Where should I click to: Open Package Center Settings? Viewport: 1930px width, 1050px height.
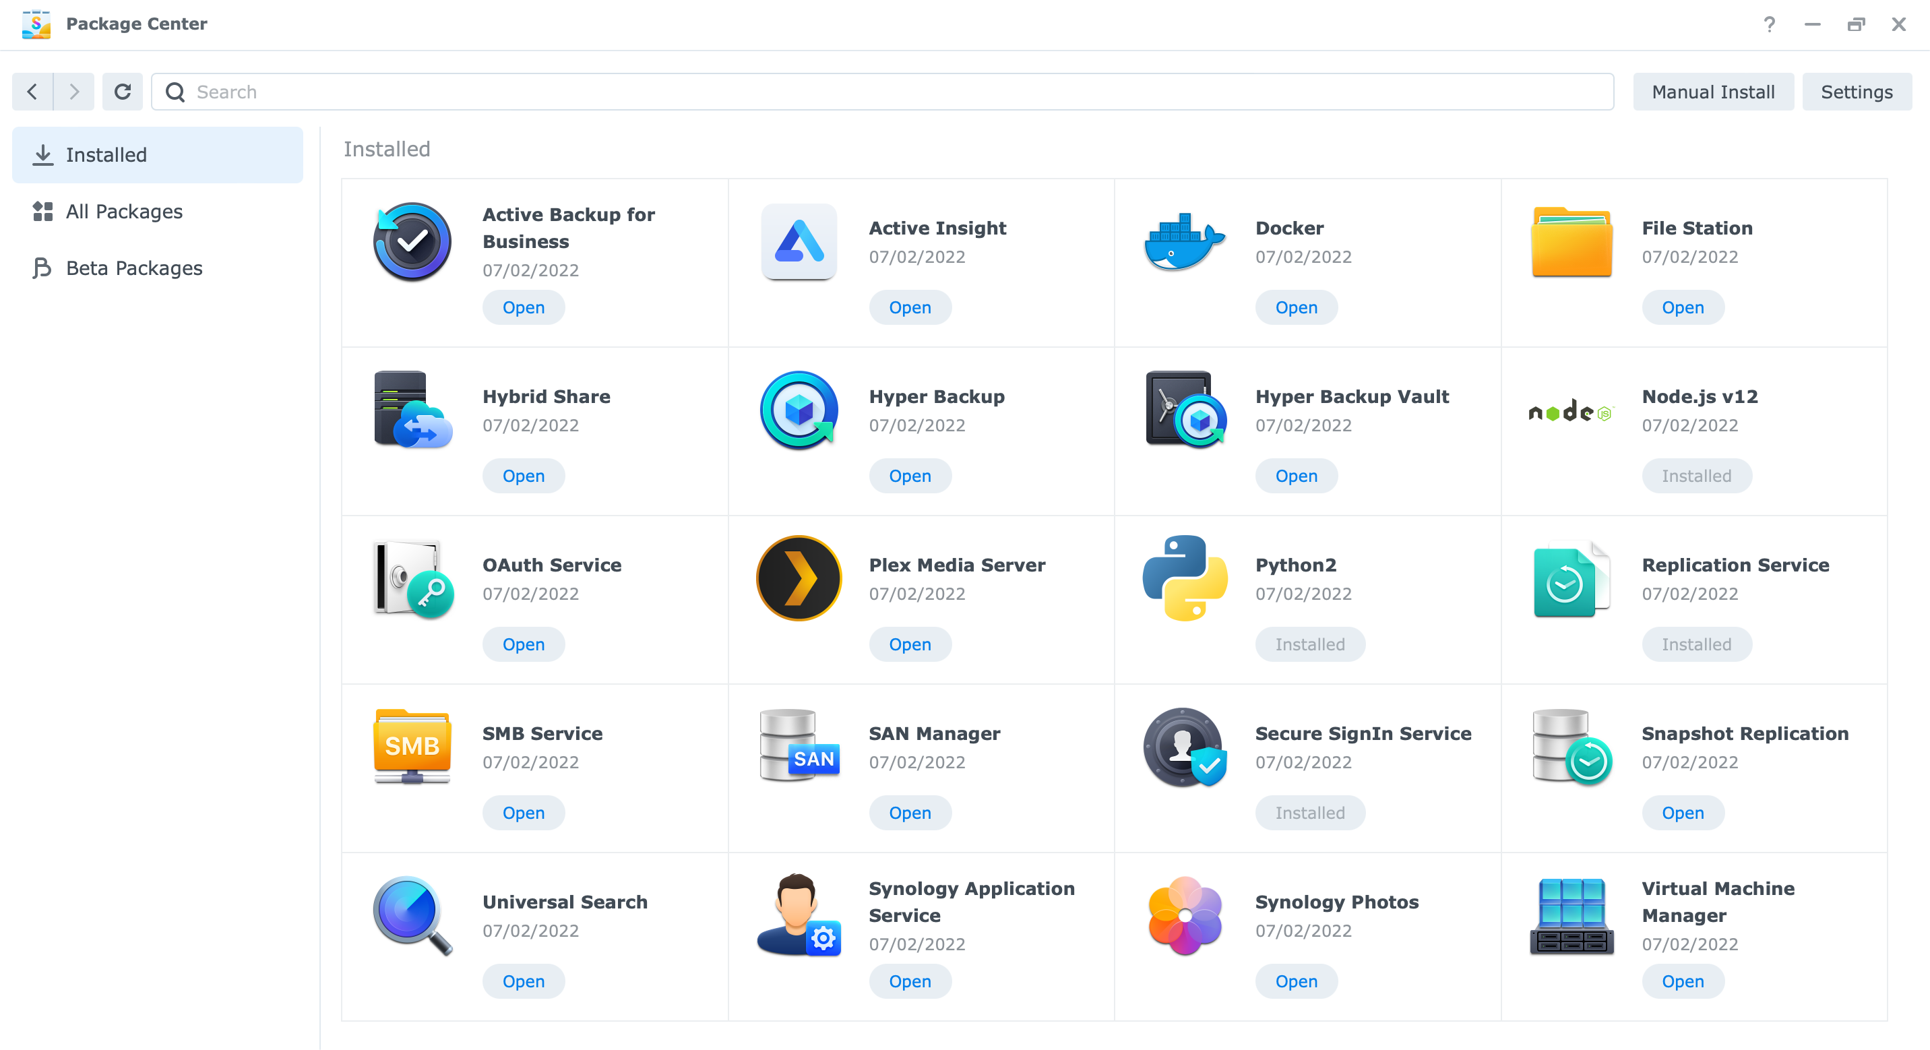click(x=1857, y=92)
